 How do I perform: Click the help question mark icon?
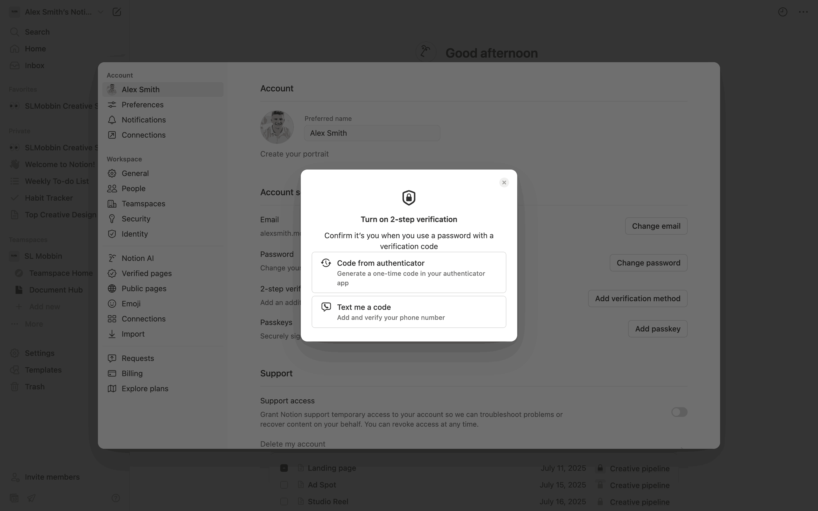point(116,498)
